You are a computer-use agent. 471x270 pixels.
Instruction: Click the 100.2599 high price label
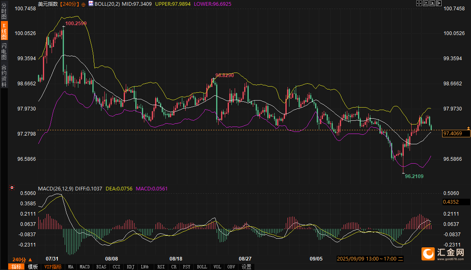point(76,23)
